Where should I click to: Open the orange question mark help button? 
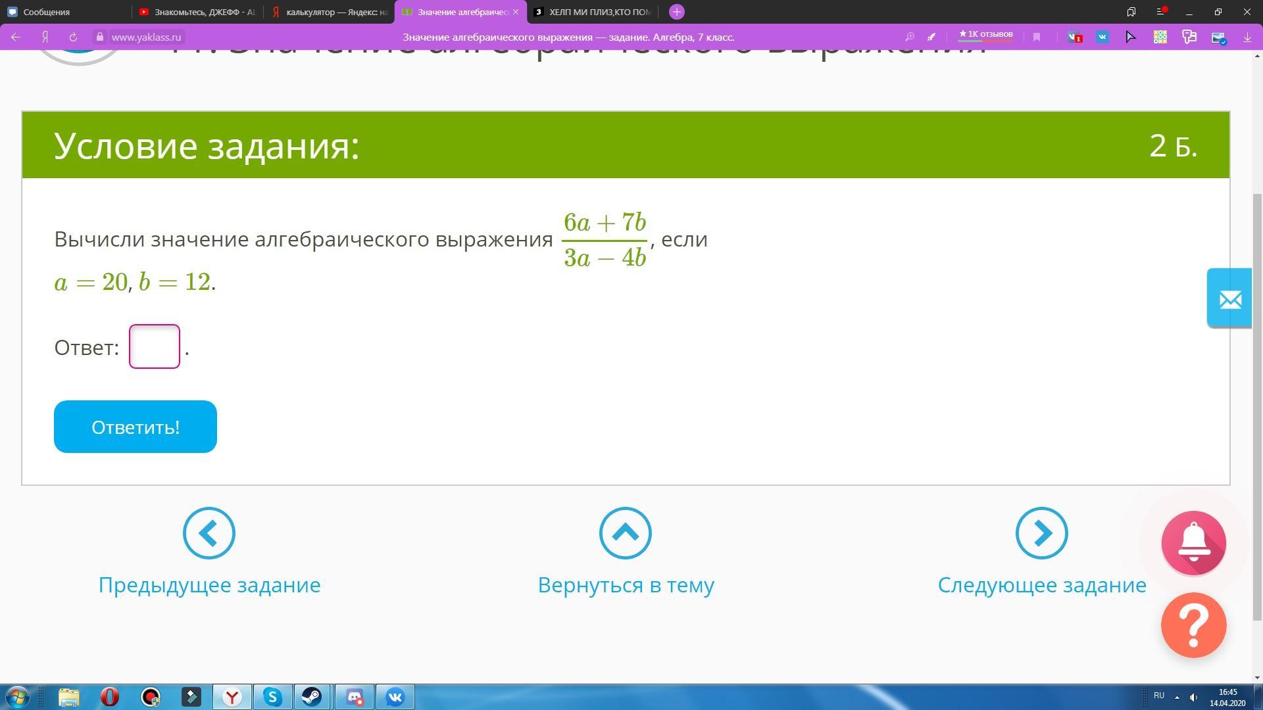(1193, 625)
